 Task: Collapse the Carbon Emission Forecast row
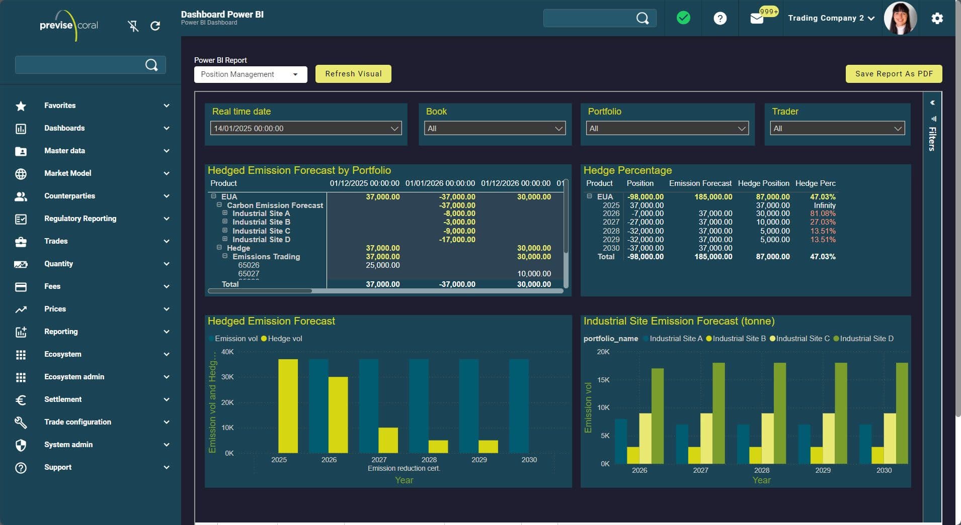[x=219, y=205]
